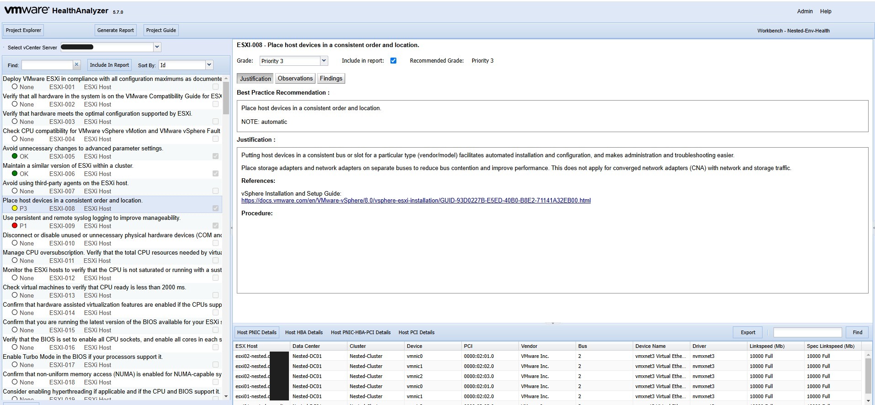Click None status circle for ESXI-016

[15, 347]
